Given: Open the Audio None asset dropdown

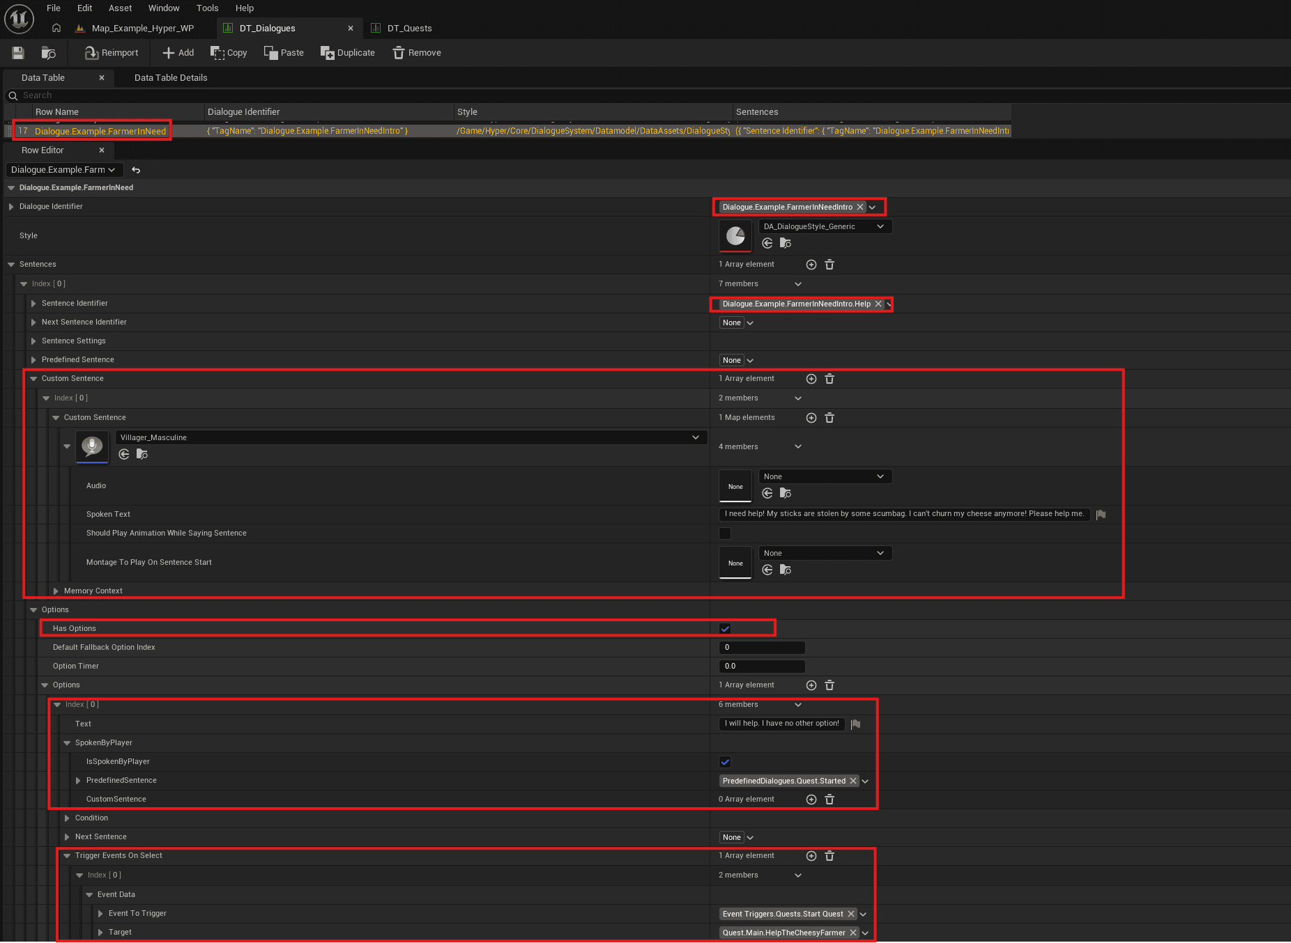Looking at the screenshot, I should pos(825,476).
